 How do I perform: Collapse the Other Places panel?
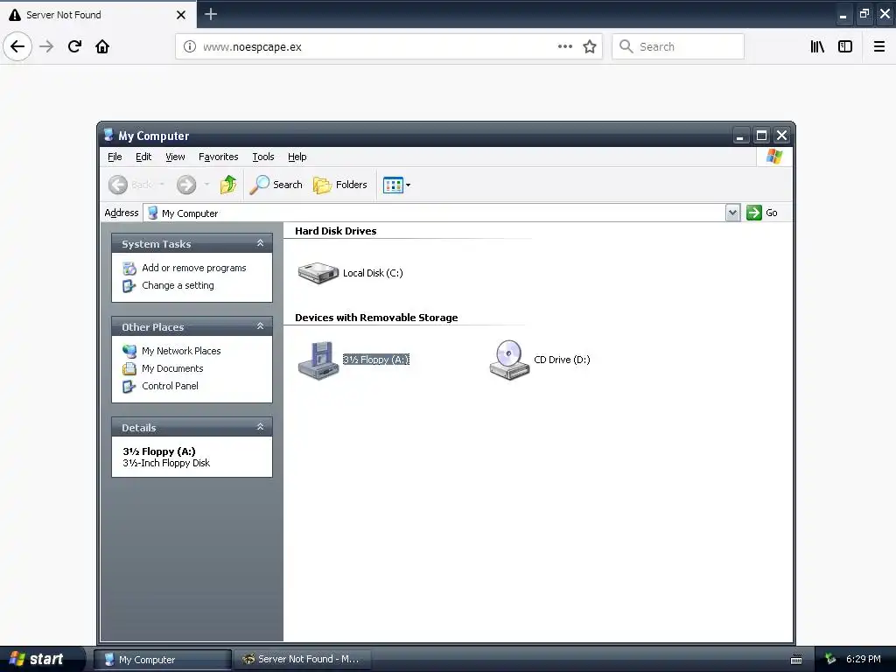(260, 326)
